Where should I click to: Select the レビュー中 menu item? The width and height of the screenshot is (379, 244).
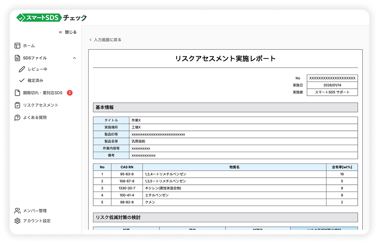(37, 69)
